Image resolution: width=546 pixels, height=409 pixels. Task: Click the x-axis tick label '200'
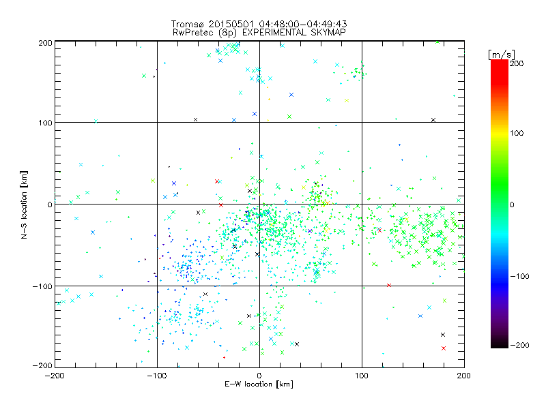click(x=464, y=376)
